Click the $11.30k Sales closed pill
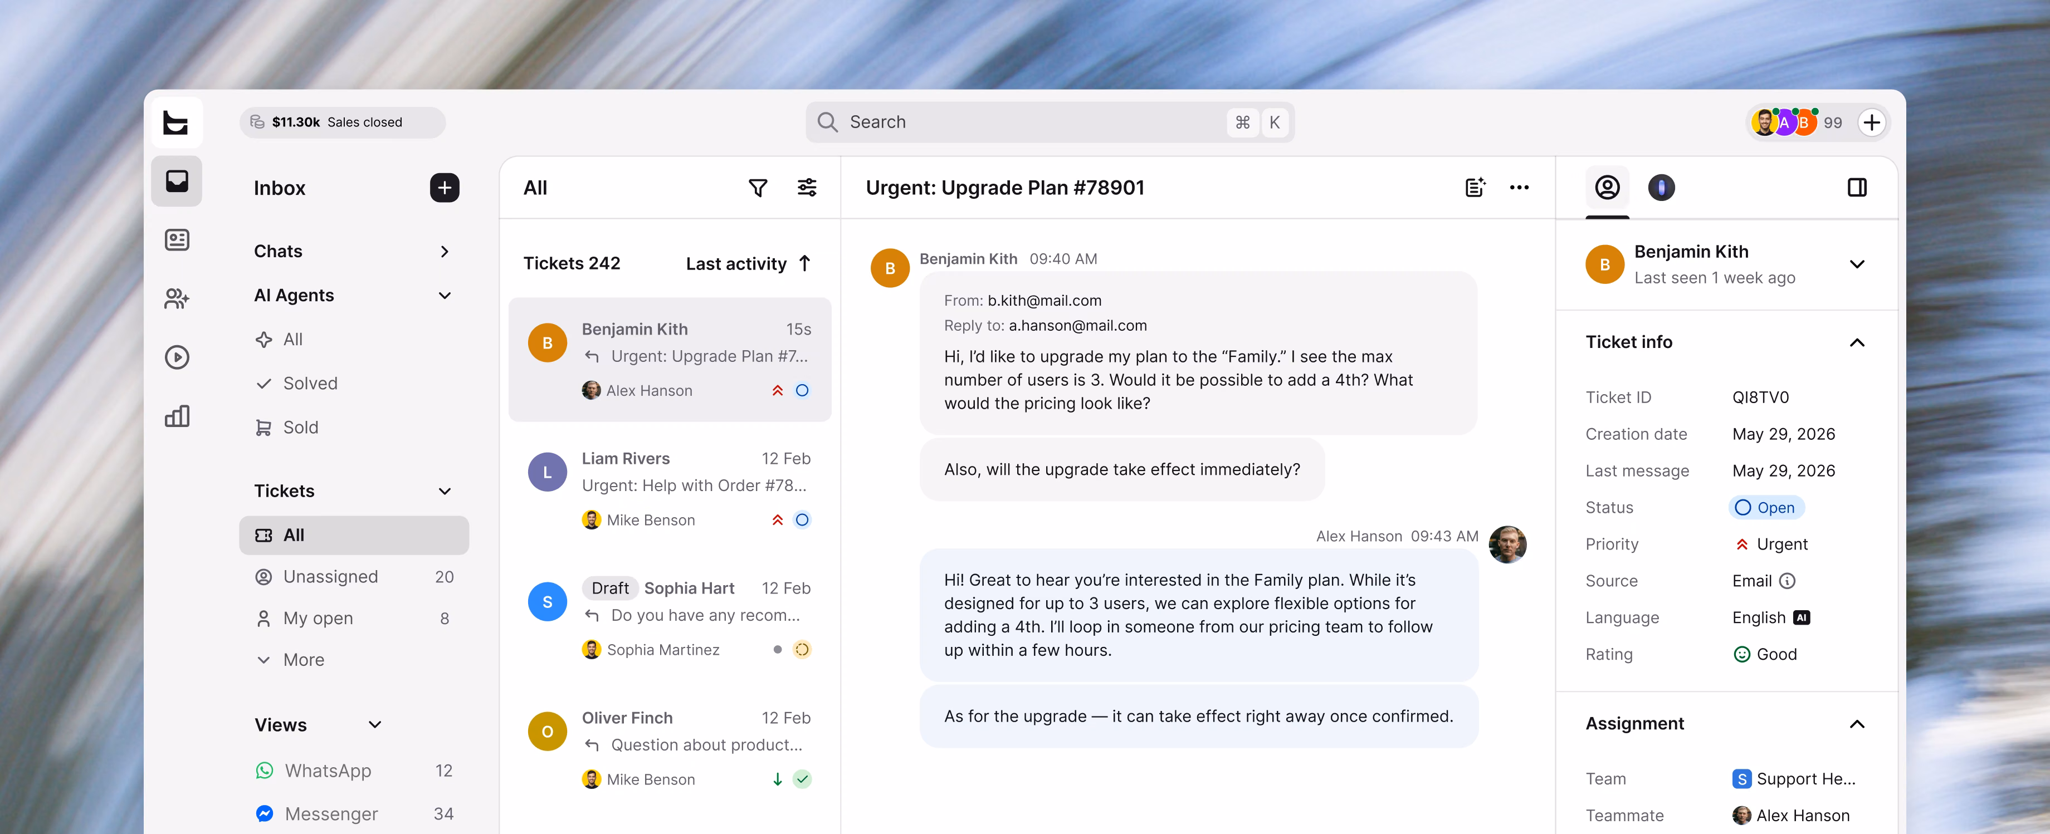This screenshot has width=2050, height=834. pos(342,122)
